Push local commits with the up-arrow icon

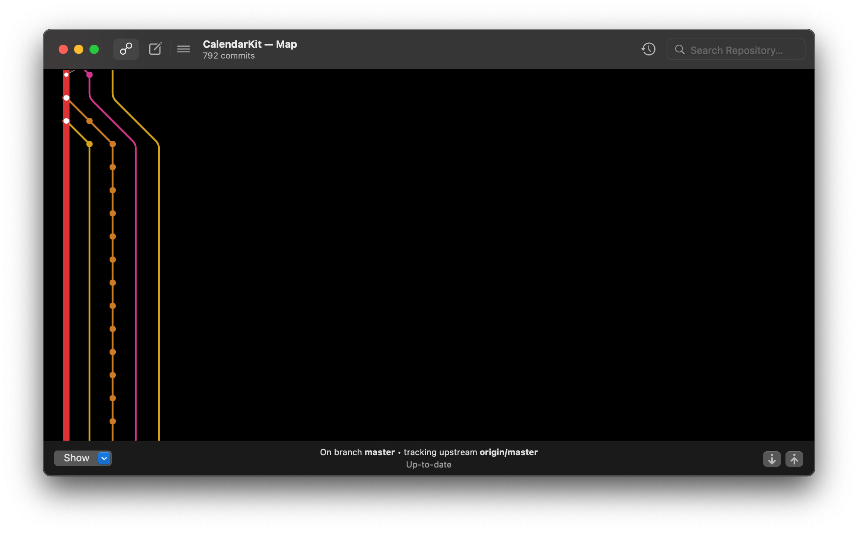click(794, 459)
